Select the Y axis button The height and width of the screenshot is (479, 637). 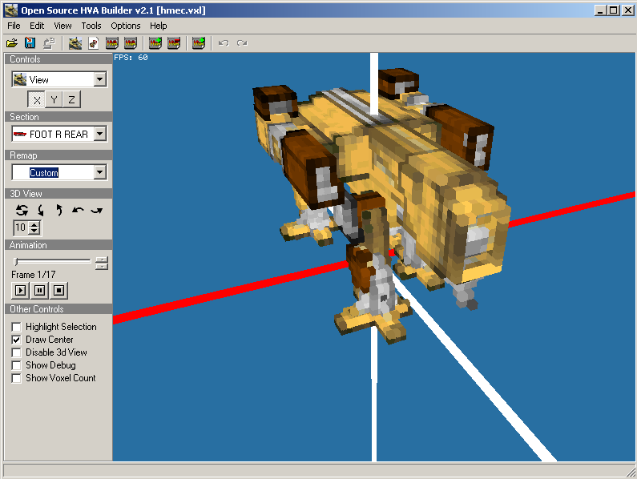(x=54, y=99)
